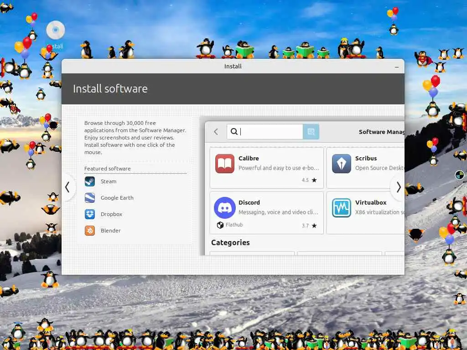Click the blue button beside search field
The height and width of the screenshot is (350, 467).
pos(311,132)
